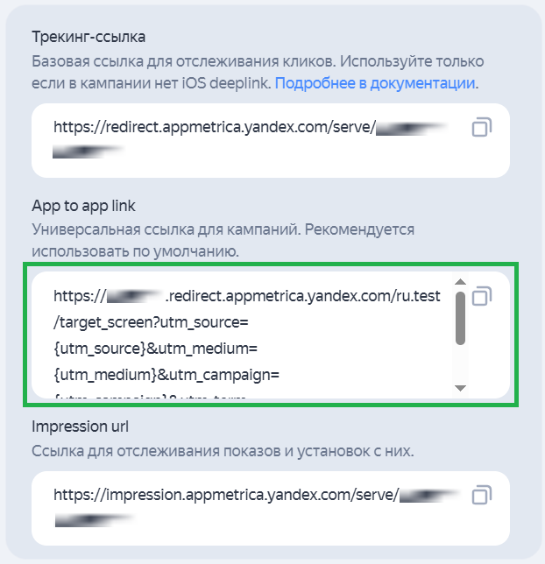This screenshot has width=545, height=564.
Task: Copy the Impression url link
Action: pyautogui.click(x=481, y=496)
